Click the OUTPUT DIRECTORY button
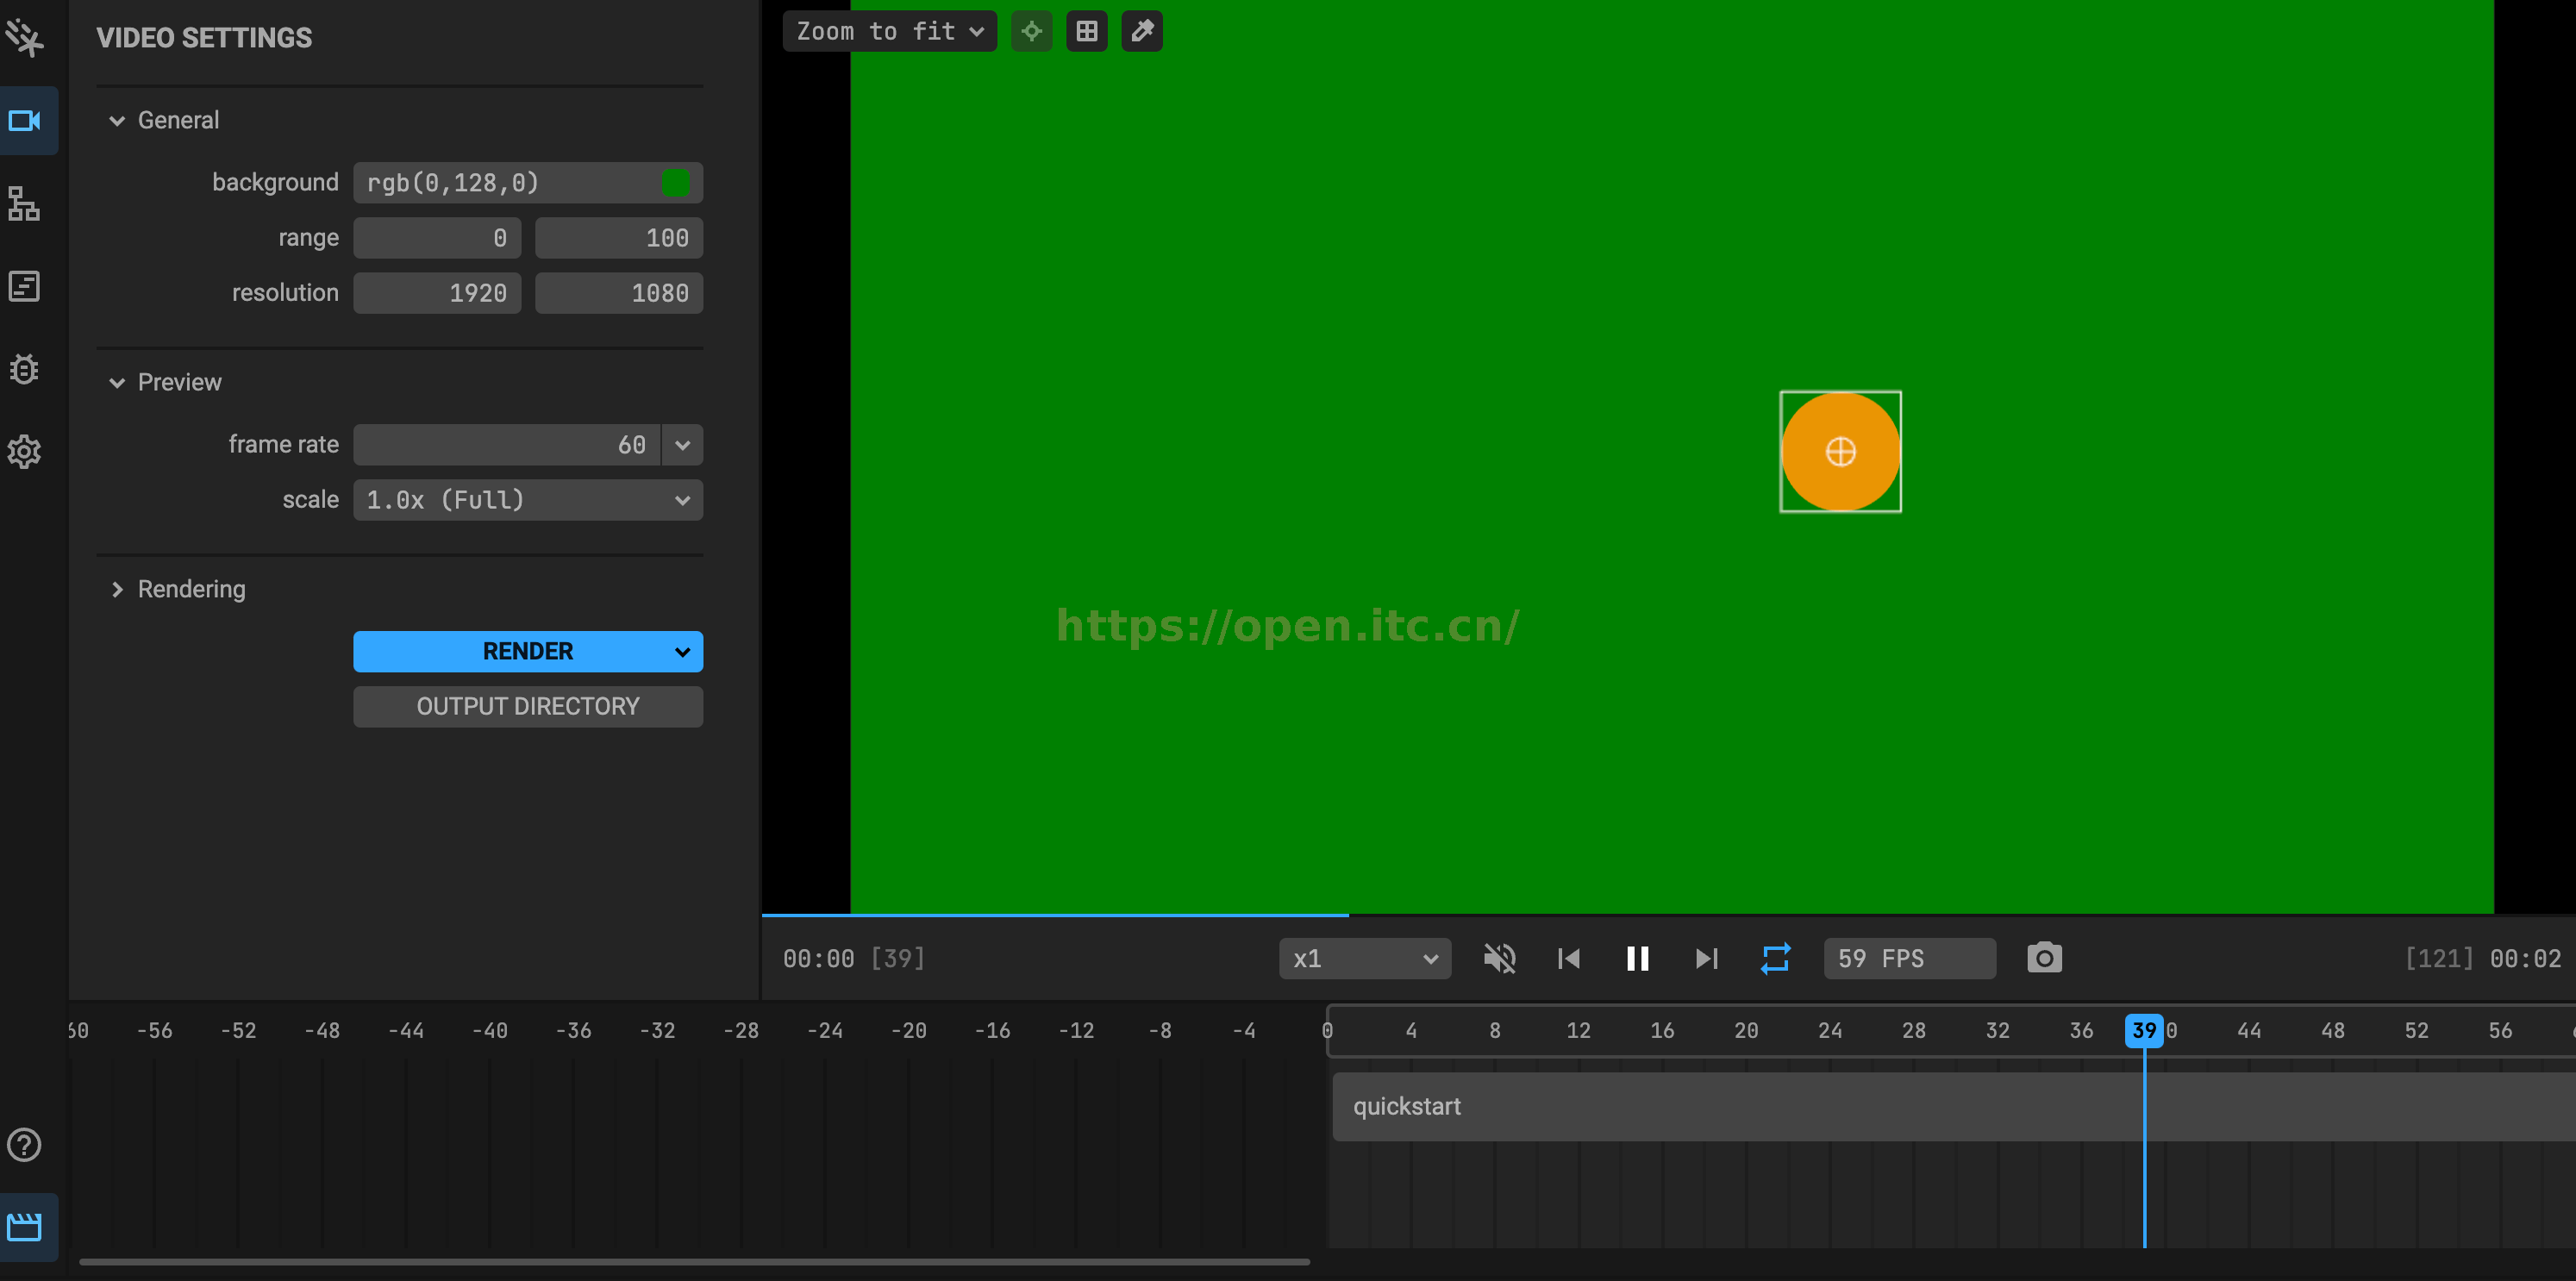This screenshot has width=2576, height=1281. pyautogui.click(x=528, y=707)
